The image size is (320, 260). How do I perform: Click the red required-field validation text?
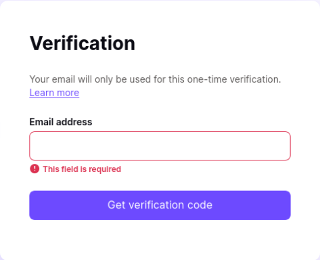tap(82, 169)
